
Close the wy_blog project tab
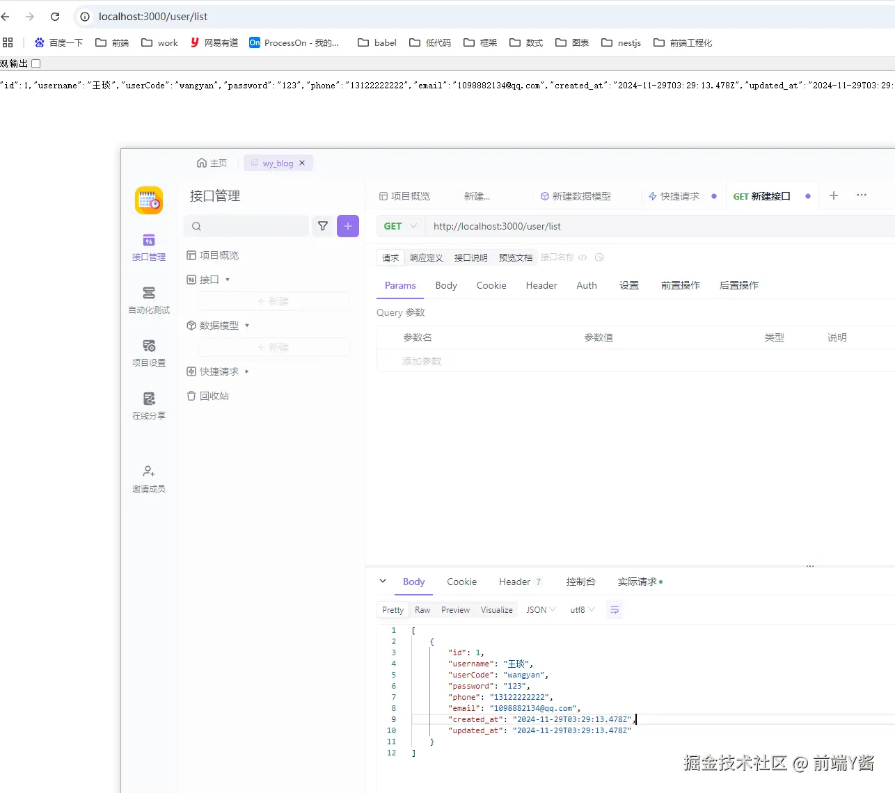302,163
